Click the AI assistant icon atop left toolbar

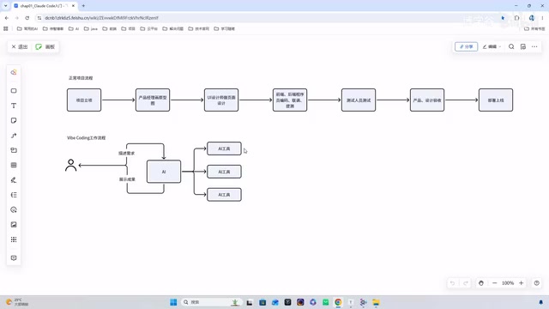[14, 72]
